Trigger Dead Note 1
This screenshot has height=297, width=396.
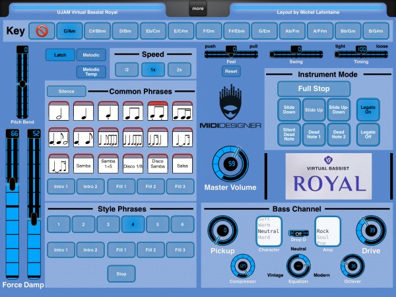(313, 135)
